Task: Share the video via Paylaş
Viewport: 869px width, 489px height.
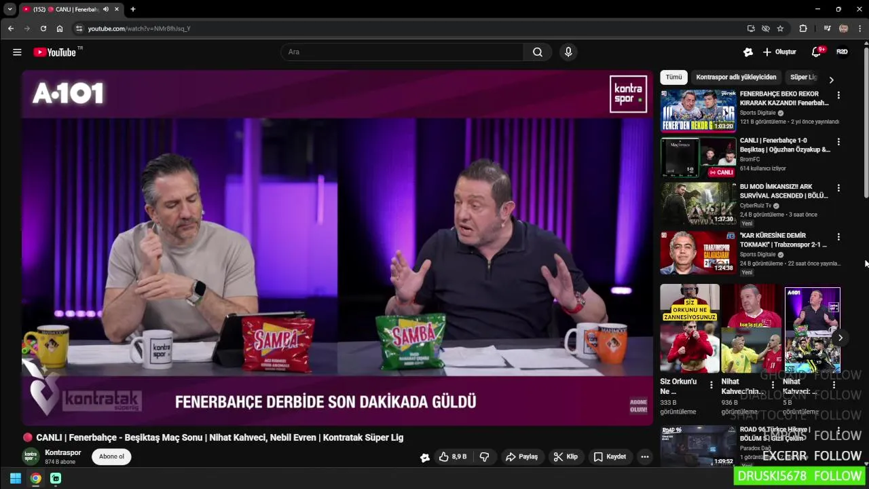Action: 521,457
